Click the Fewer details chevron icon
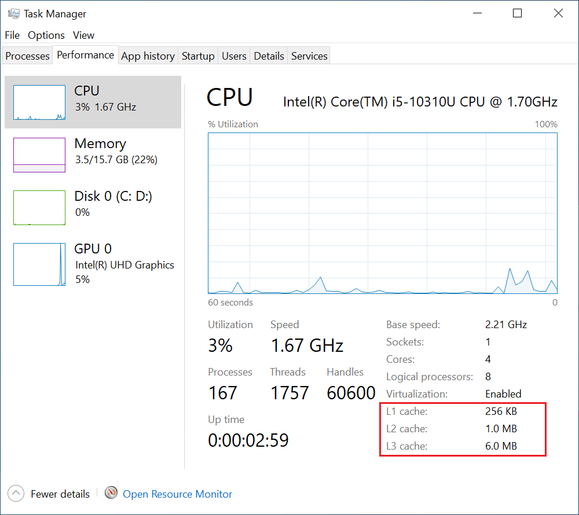This screenshot has width=579, height=515. coord(16,493)
